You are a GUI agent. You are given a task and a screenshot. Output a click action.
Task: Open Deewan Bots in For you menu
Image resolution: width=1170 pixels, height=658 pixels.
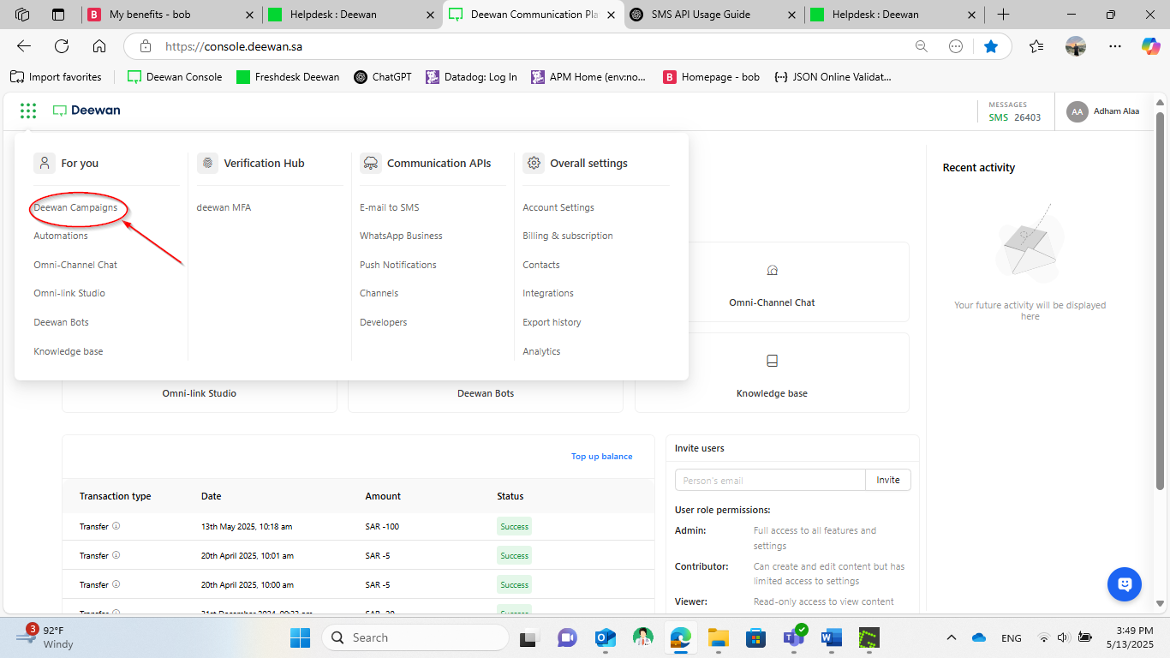[62, 322]
